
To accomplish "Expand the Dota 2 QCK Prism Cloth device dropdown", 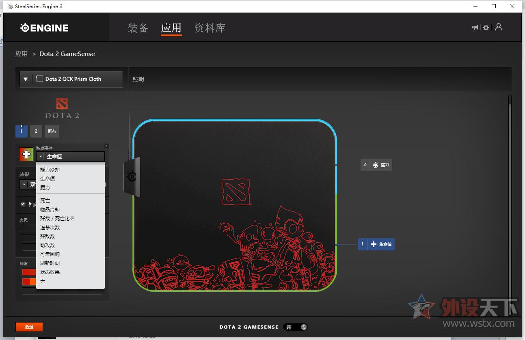I will pyautogui.click(x=26, y=79).
